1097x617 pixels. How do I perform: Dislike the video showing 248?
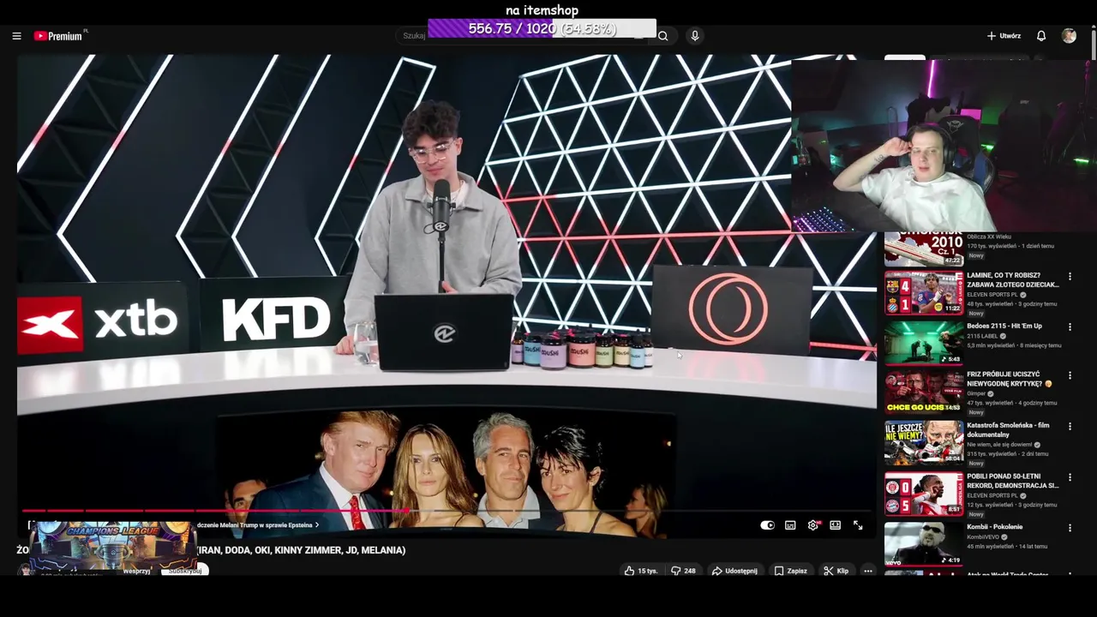point(683,571)
